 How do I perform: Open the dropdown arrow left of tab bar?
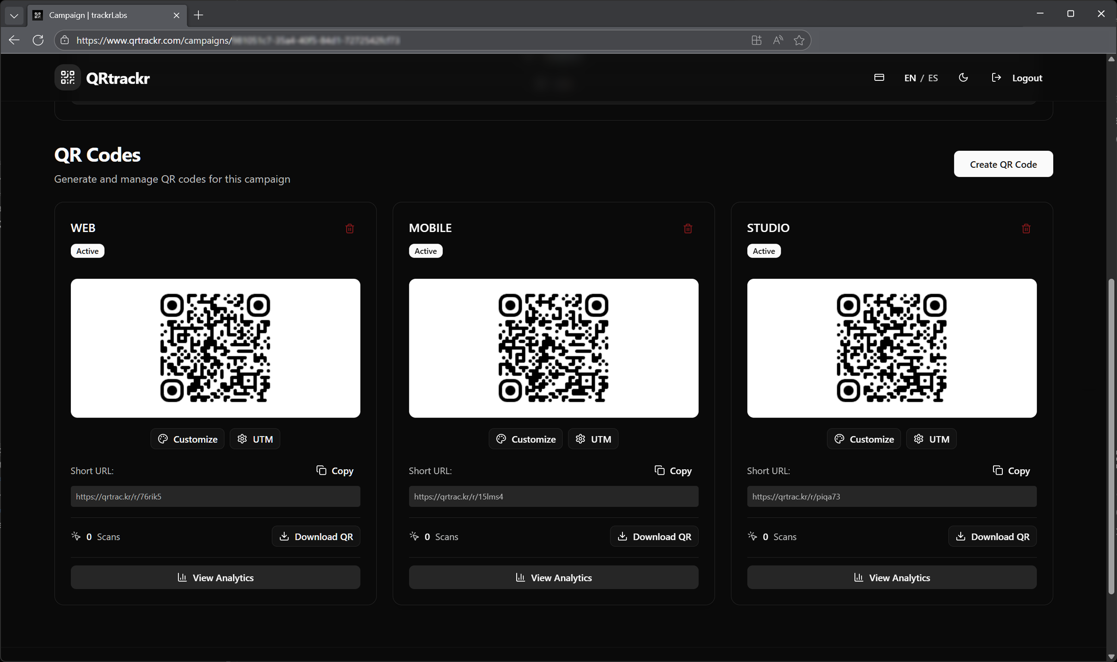(14, 15)
